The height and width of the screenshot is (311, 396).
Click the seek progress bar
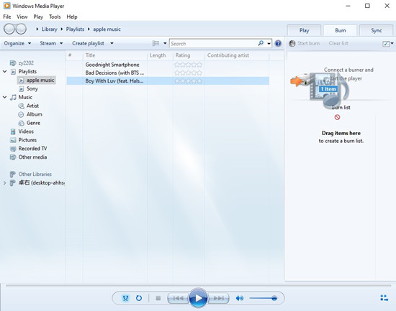pyautogui.click(x=198, y=286)
